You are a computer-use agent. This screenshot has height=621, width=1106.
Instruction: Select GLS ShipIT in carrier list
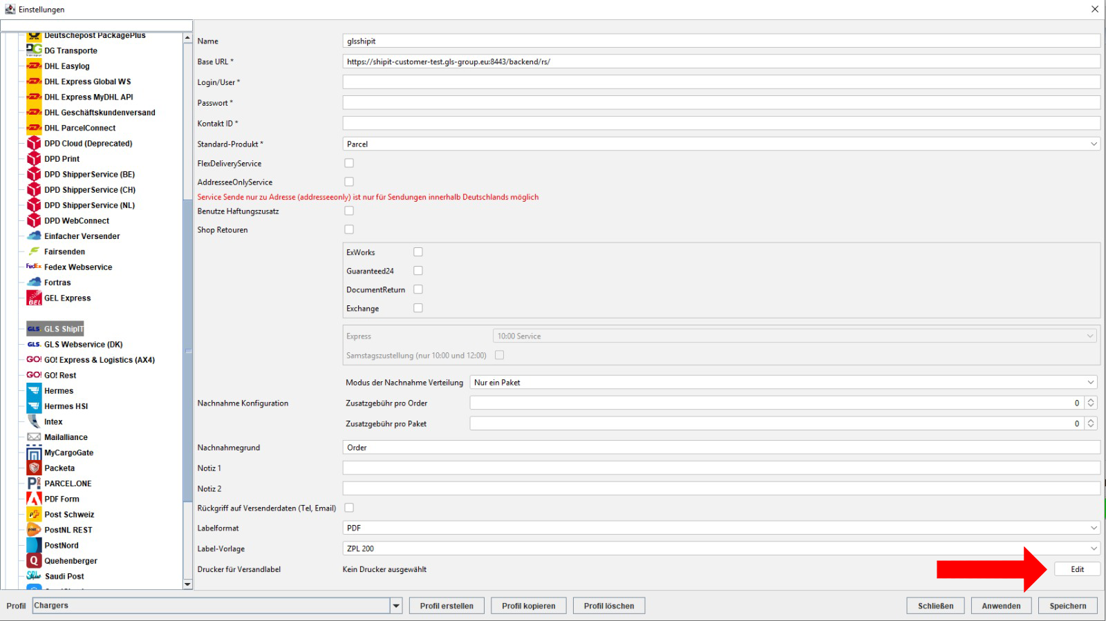[x=55, y=329]
